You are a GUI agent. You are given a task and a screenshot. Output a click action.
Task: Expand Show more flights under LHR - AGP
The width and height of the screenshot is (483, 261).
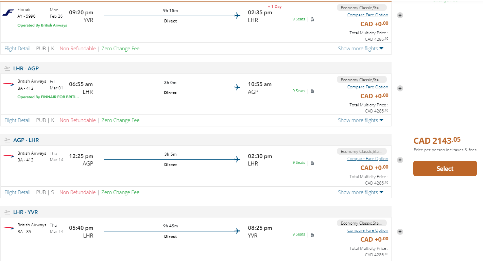[x=360, y=120]
